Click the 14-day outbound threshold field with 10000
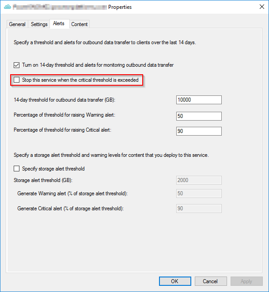This screenshot has height=292, width=269. [x=198, y=100]
